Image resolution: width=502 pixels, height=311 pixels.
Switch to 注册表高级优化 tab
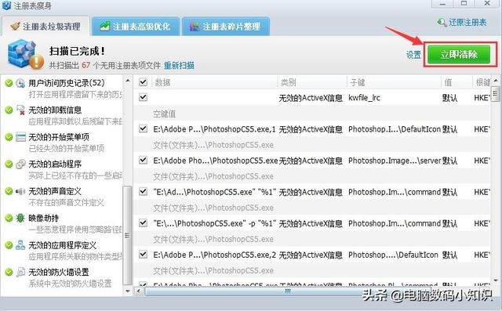[x=135, y=26]
